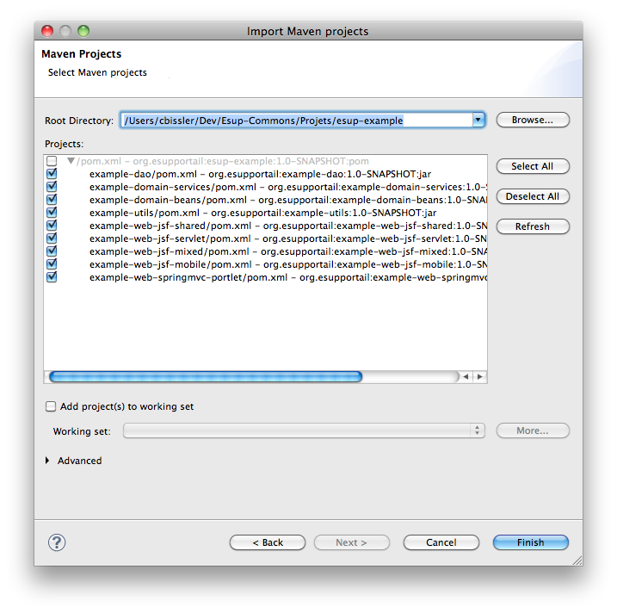The image size is (617, 613).
Task: Cancel the Maven import dialog
Action: pyautogui.click(x=441, y=542)
